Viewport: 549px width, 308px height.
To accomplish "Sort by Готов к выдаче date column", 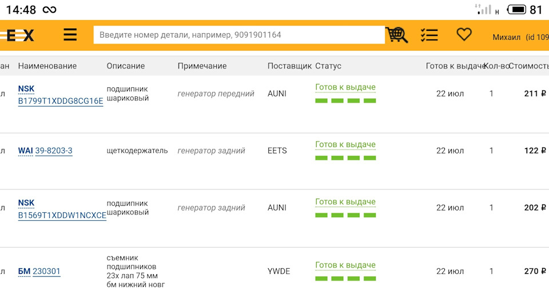I will [455, 66].
